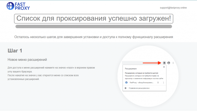Screen dimensions: 197x111
Task: Click the 'Расширения' popup title
Action: point(131,69)
